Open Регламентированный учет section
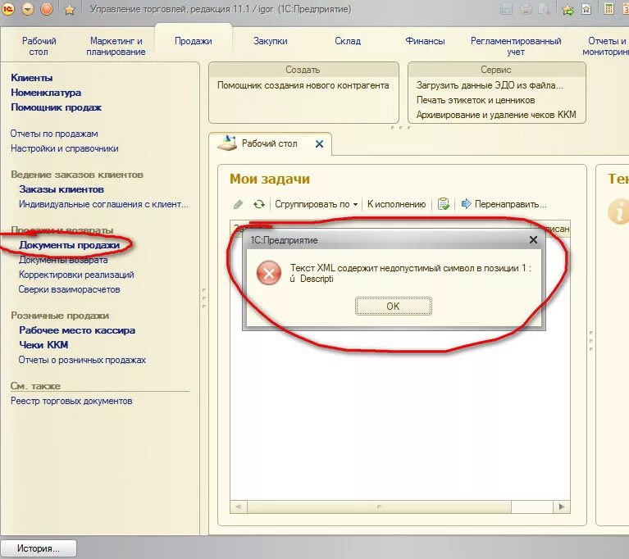Viewport: 629px width, 559px height. point(516,46)
